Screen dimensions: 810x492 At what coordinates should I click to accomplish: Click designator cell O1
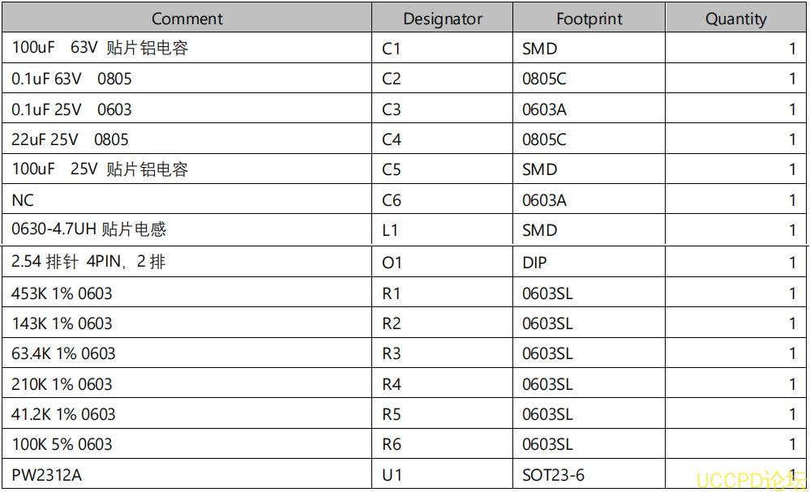tap(392, 263)
